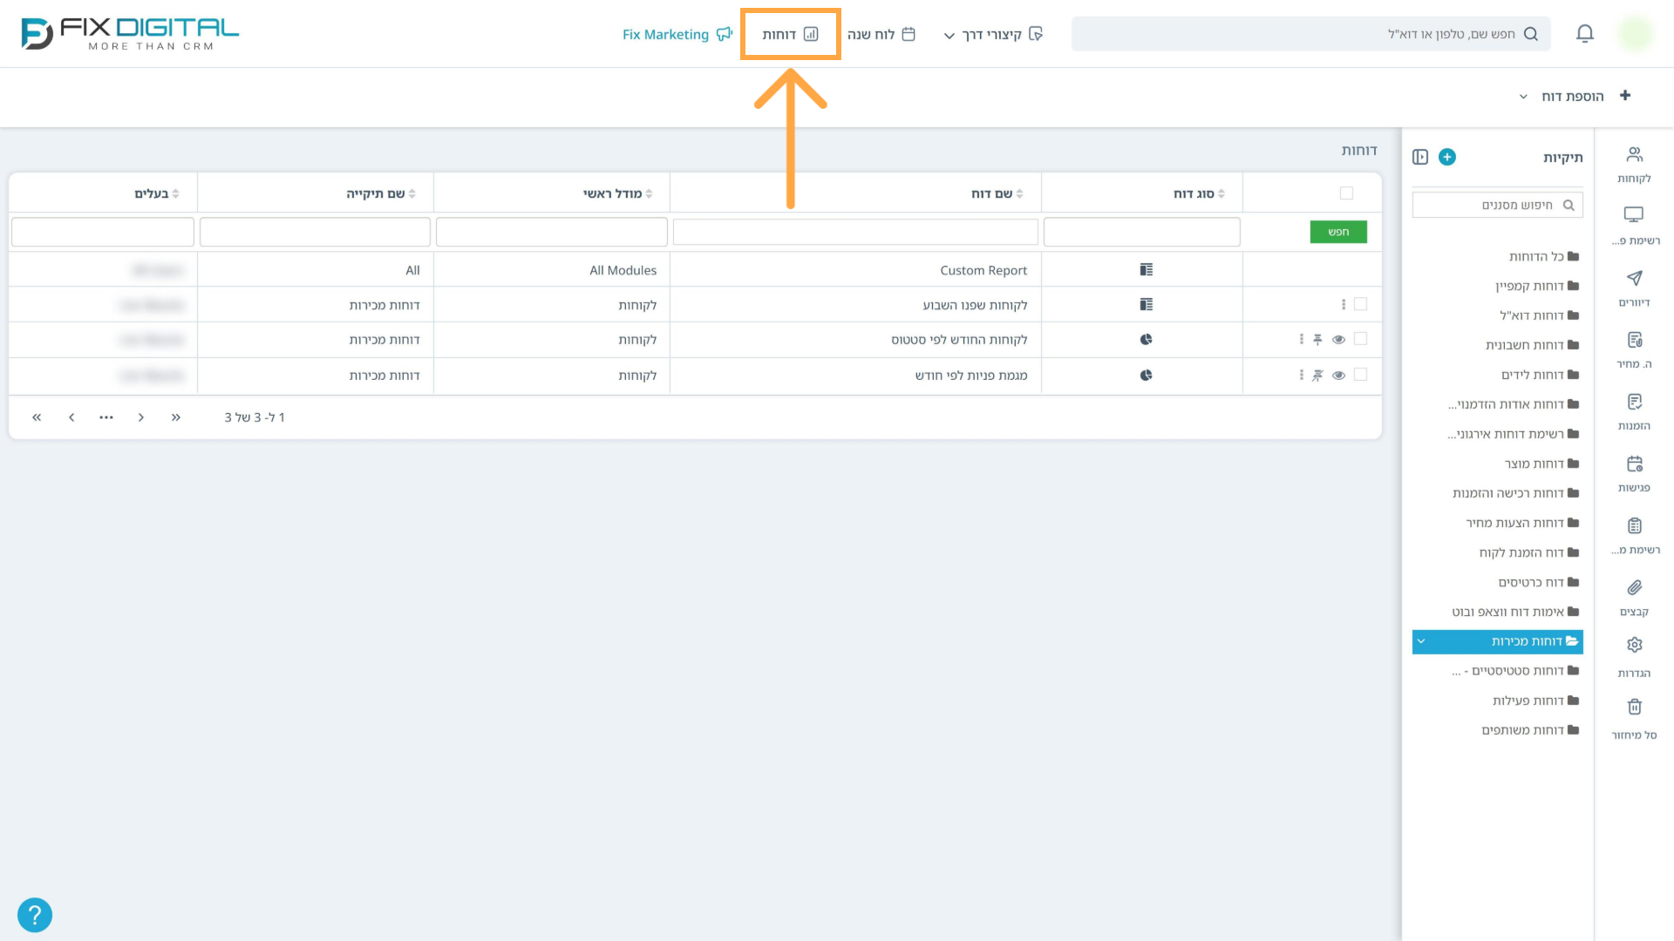Screen dimensions: 1674x941
Task: Click the notification bell icon
Action: (1585, 34)
